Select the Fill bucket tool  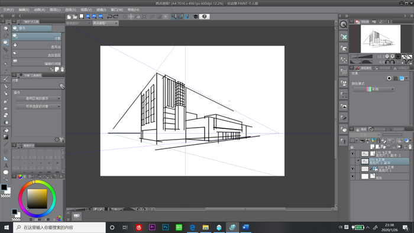pos(6,130)
